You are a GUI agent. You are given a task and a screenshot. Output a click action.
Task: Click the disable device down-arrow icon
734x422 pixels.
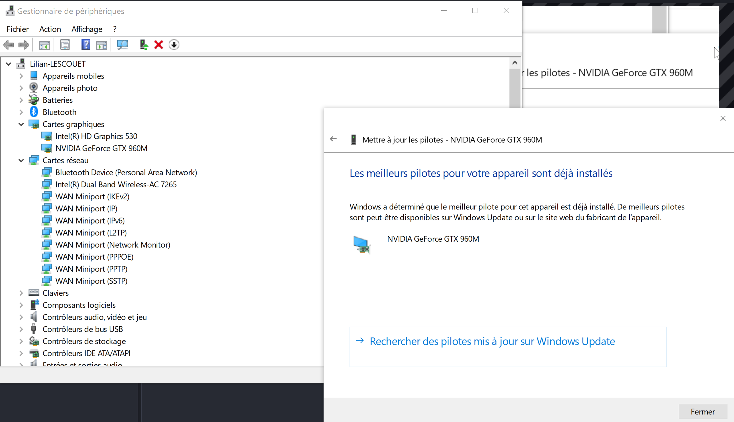click(x=174, y=45)
